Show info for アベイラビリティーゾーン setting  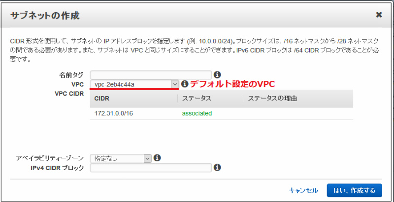[x=157, y=158]
